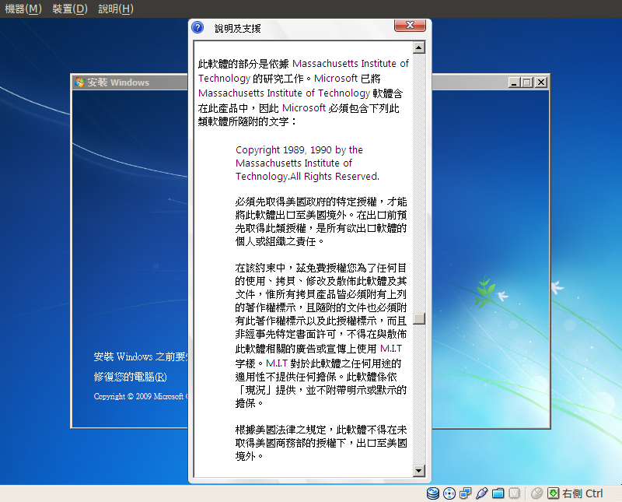Minimize the 安裝 Windows window

click(515, 82)
